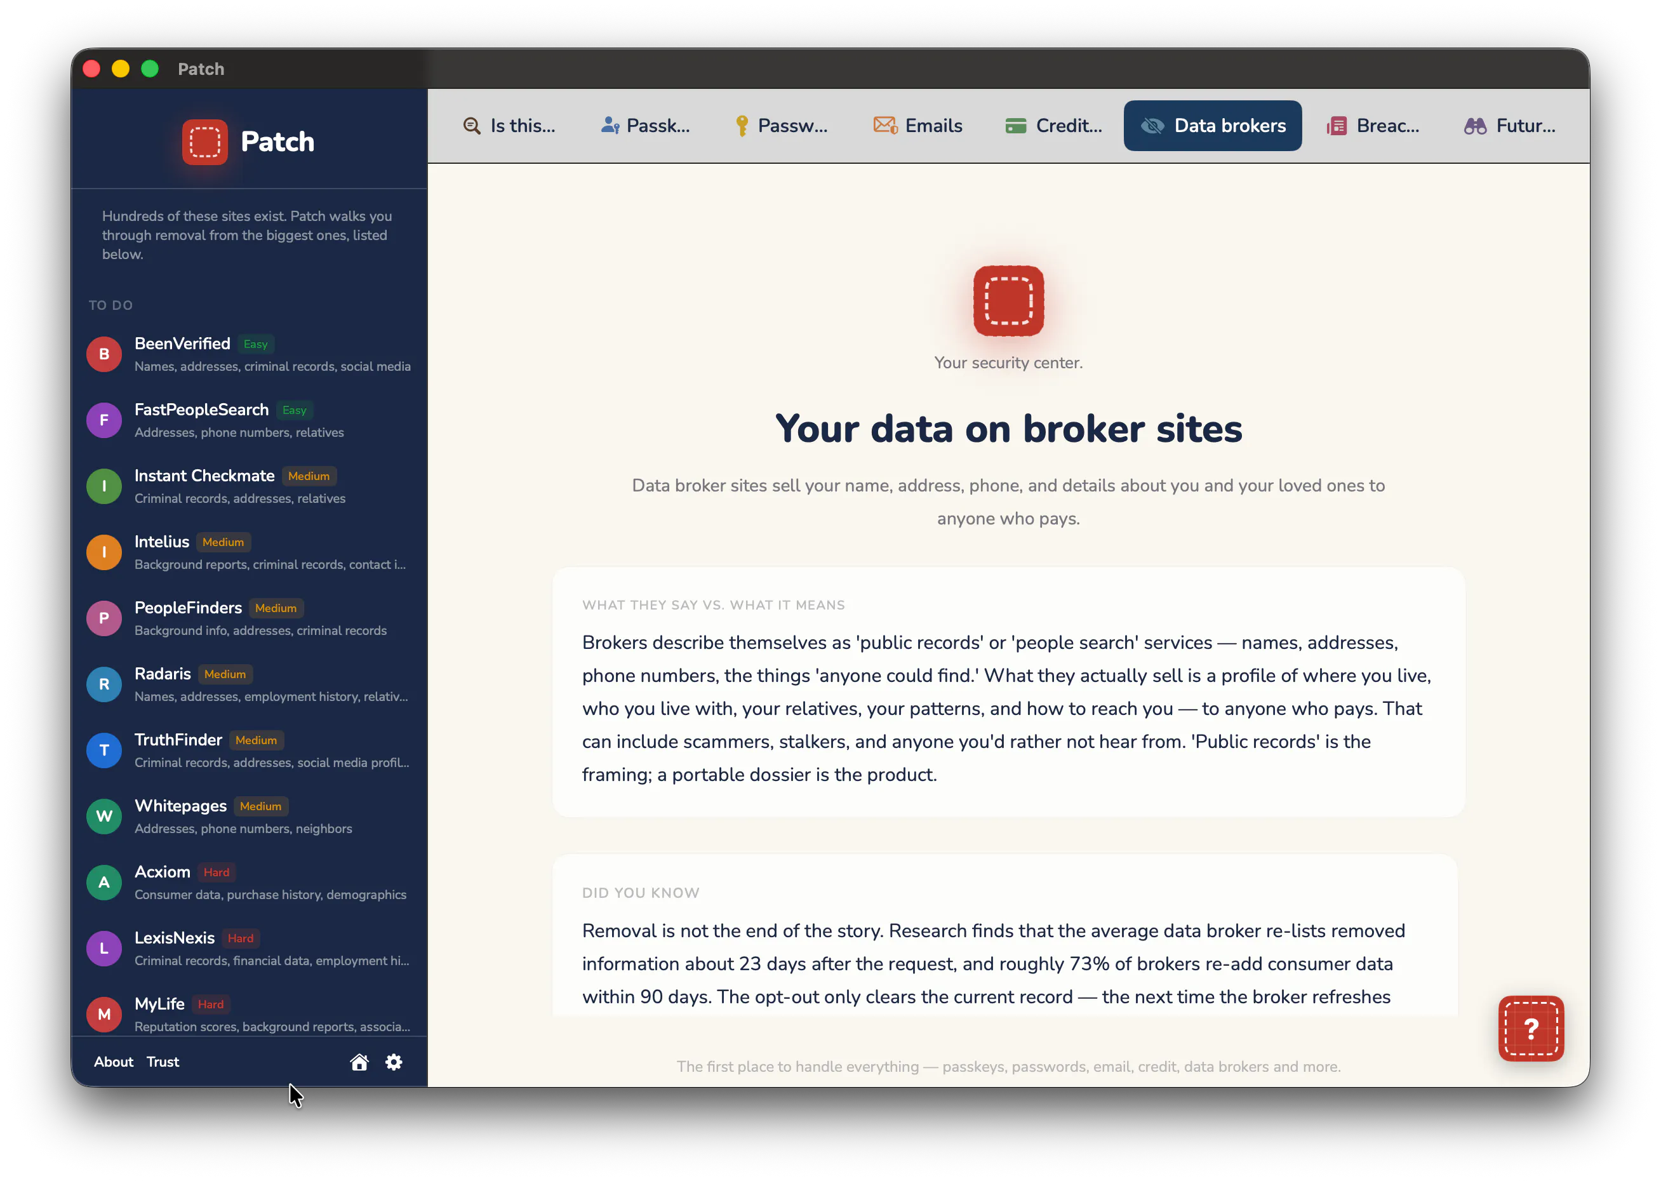
Task: Open the Trust link
Action: [163, 1062]
